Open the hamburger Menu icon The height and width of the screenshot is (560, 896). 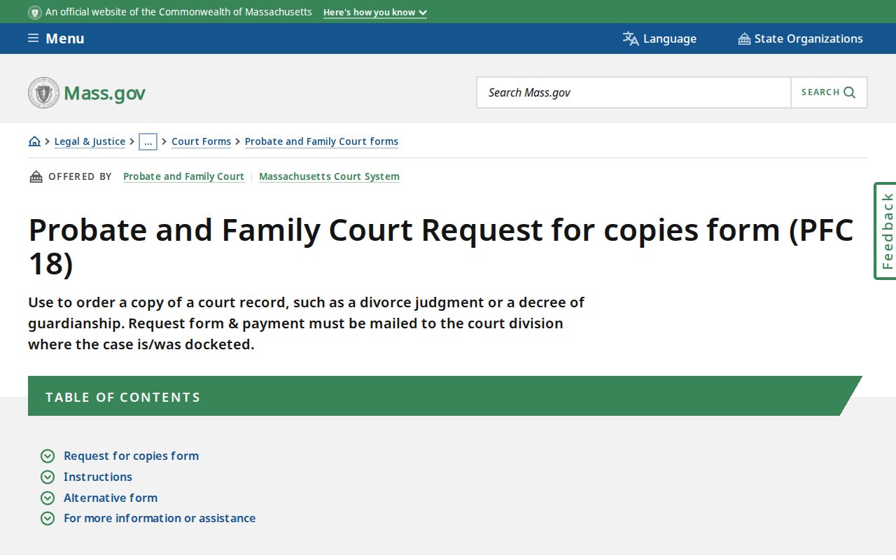(x=33, y=38)
